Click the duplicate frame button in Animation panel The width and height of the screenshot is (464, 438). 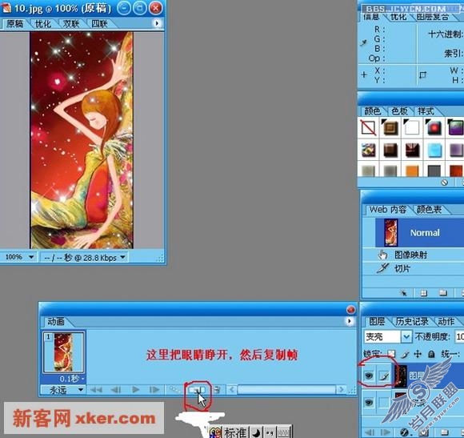(197, 390)
